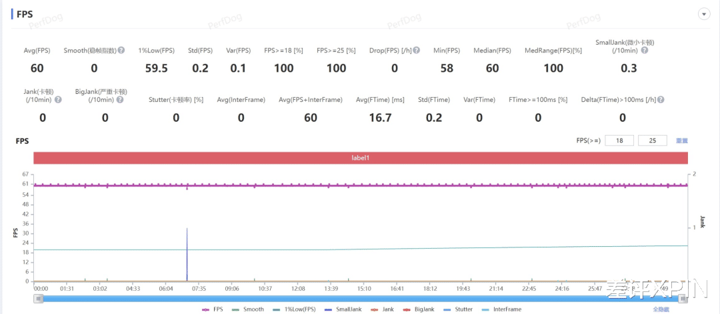Select the red label1 bar
The width and height of the screenshot is (720, 314).
coord(361,158)
